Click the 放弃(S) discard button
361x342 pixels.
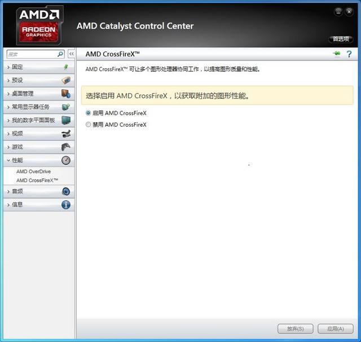click(296, 328)
